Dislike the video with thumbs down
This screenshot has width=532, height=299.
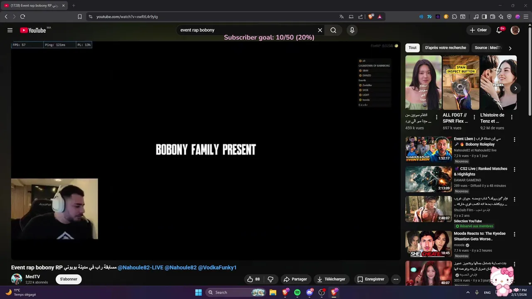coord(271,279)
